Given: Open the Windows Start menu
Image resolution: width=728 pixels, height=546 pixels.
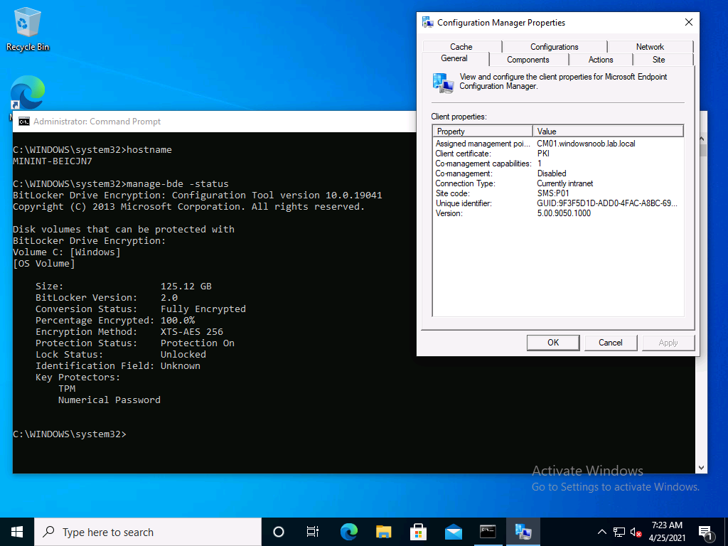Looking at the screenshot, I should [x=17, y=532].
